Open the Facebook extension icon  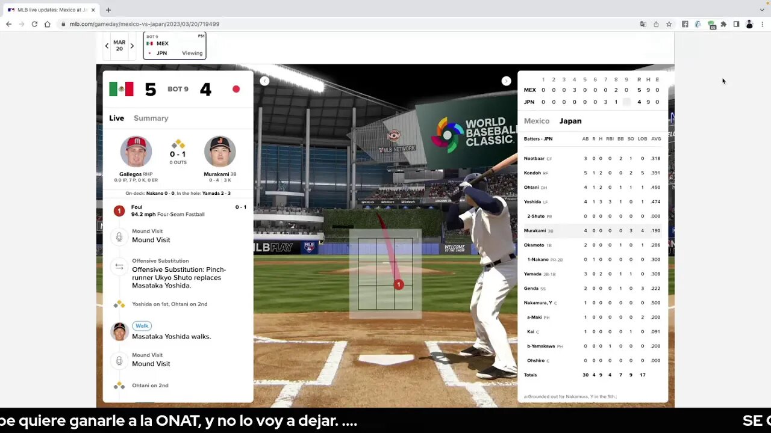point(685,24)
